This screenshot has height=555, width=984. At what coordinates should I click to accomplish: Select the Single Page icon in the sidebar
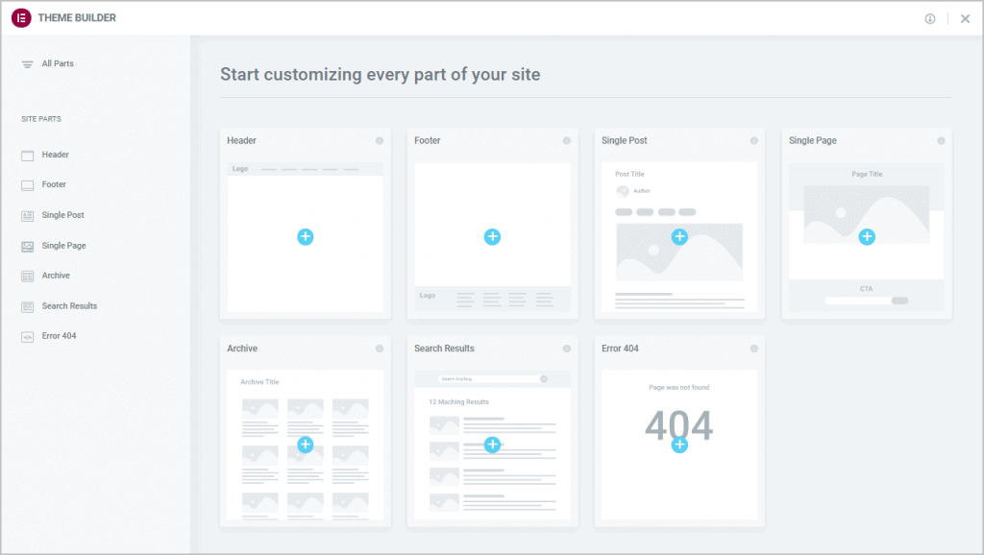coord(30,245)
